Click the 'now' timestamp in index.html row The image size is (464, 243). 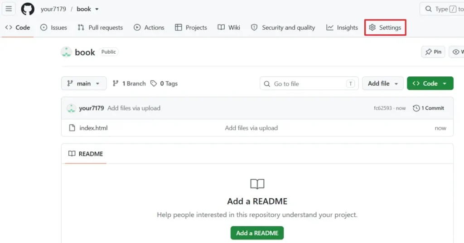tap(440, 128)
